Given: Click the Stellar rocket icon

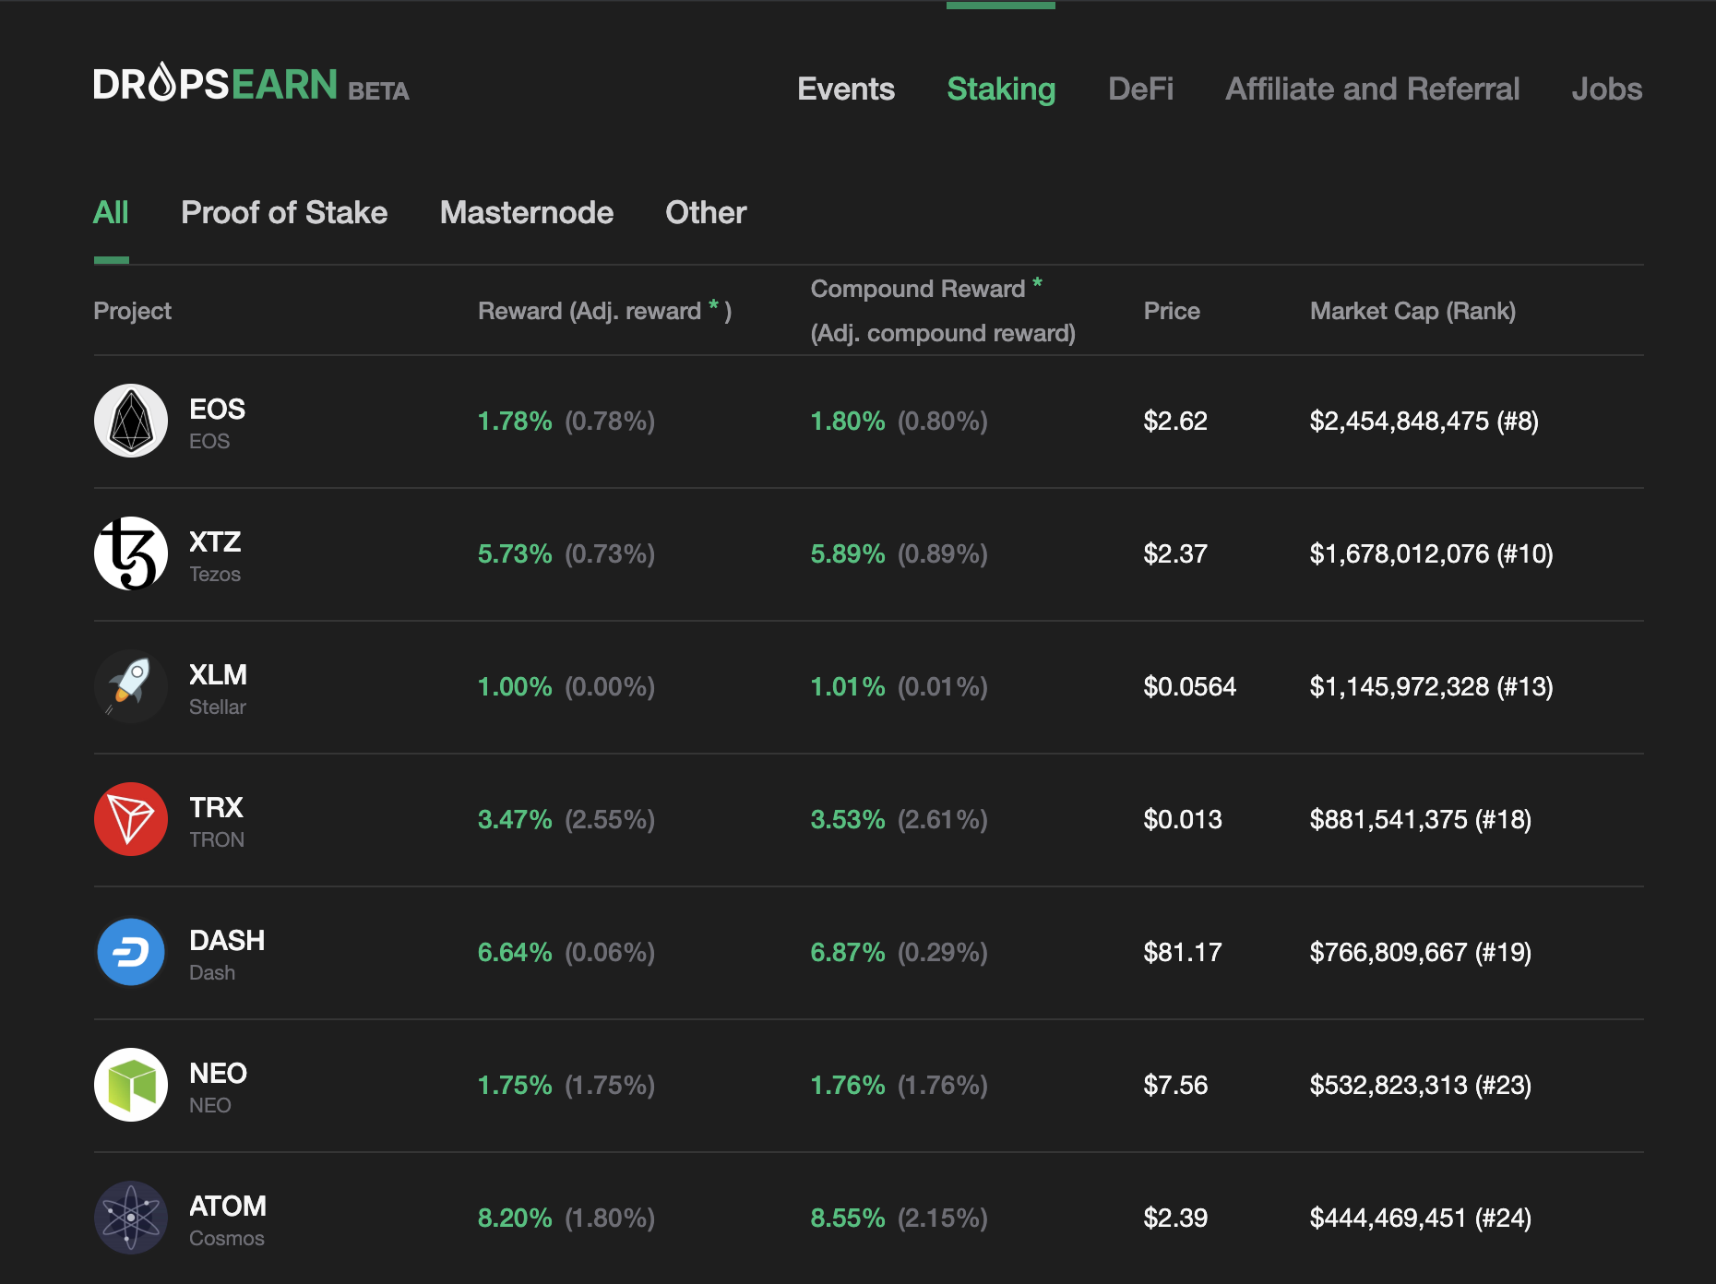Looking at the screenshot, I should point(131,686).
